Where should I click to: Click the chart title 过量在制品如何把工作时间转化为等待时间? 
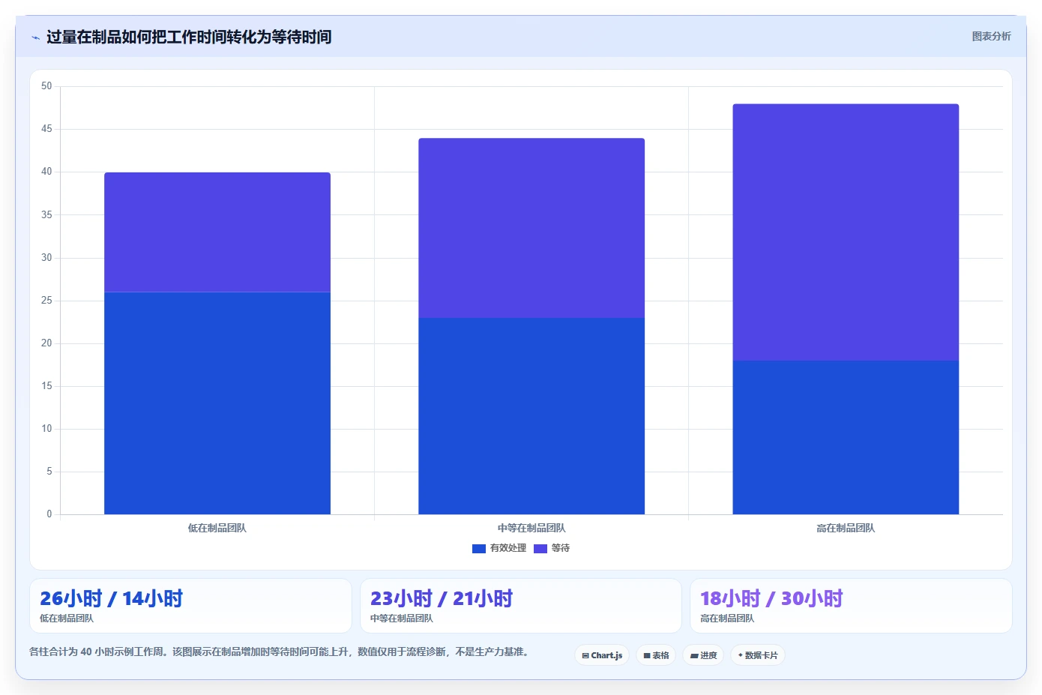click(x=189, y=37)
